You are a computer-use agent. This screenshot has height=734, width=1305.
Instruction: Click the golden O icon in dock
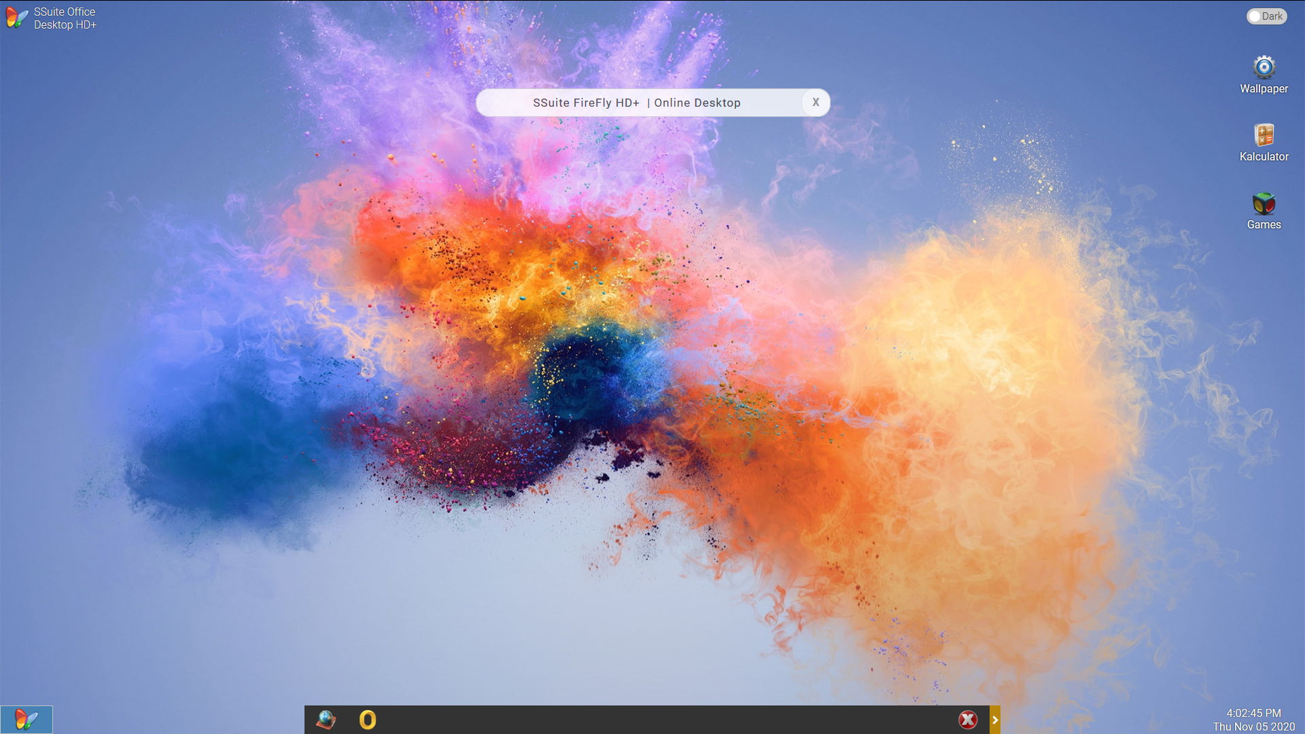tap(367, 720)
